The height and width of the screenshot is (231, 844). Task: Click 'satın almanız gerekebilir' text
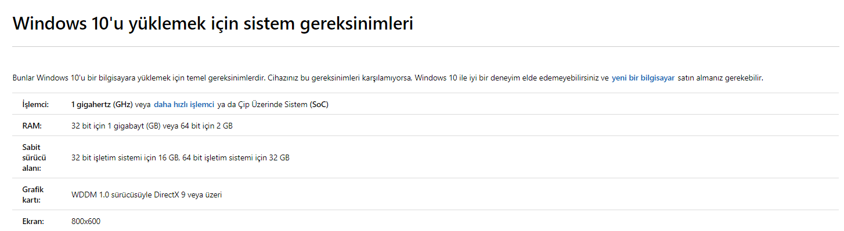click(x=720, y=78)
